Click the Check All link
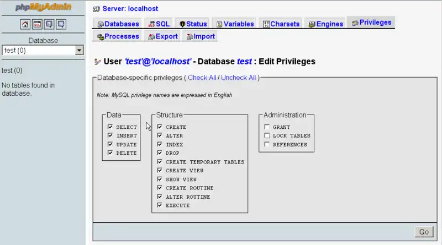442x245 pixels. click(x=202, y=78)
